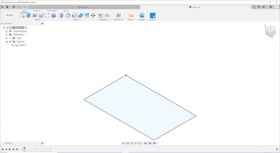This screenshot has height=153, width=280.
Task: Collapse the week 1 v2 root node
Action: point(4,28)
